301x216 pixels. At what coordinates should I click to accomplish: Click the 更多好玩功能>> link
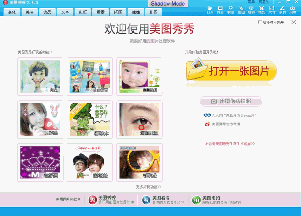(x=148, y=187)
